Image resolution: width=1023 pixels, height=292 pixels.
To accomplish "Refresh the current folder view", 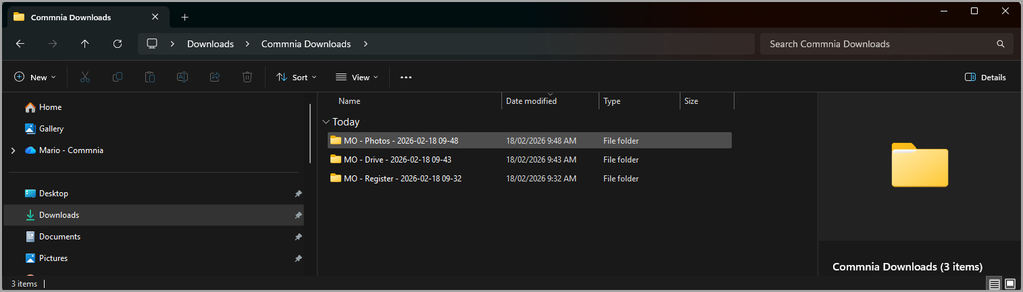I will 118,44.
